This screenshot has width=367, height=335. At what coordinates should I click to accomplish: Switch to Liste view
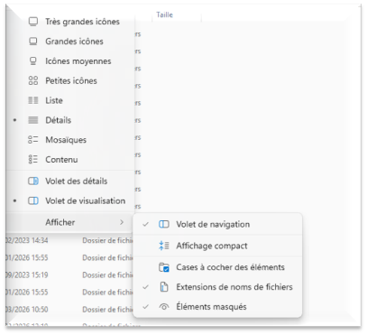(70, 100)
